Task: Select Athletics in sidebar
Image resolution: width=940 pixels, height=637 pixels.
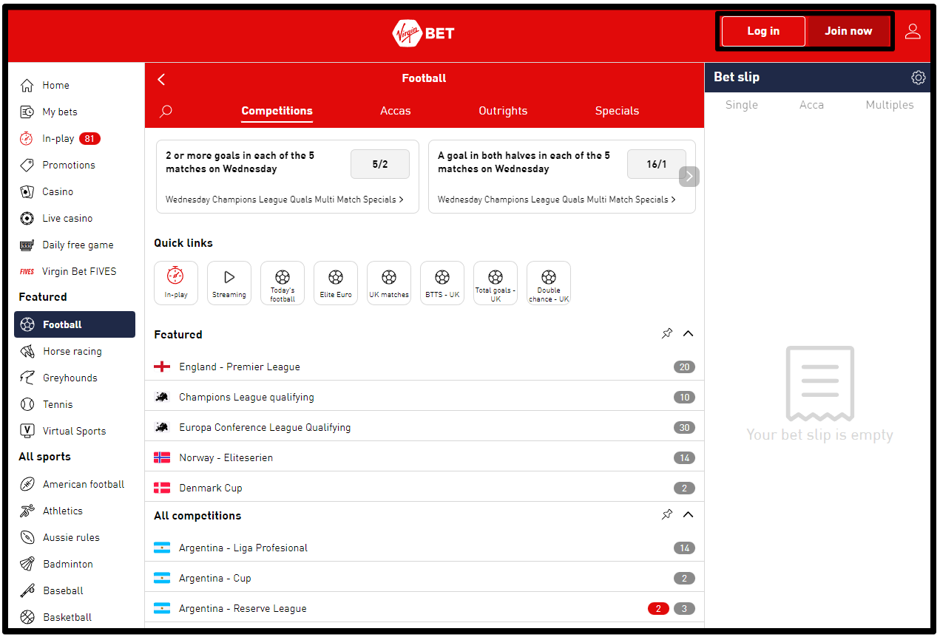Action: 75,511
